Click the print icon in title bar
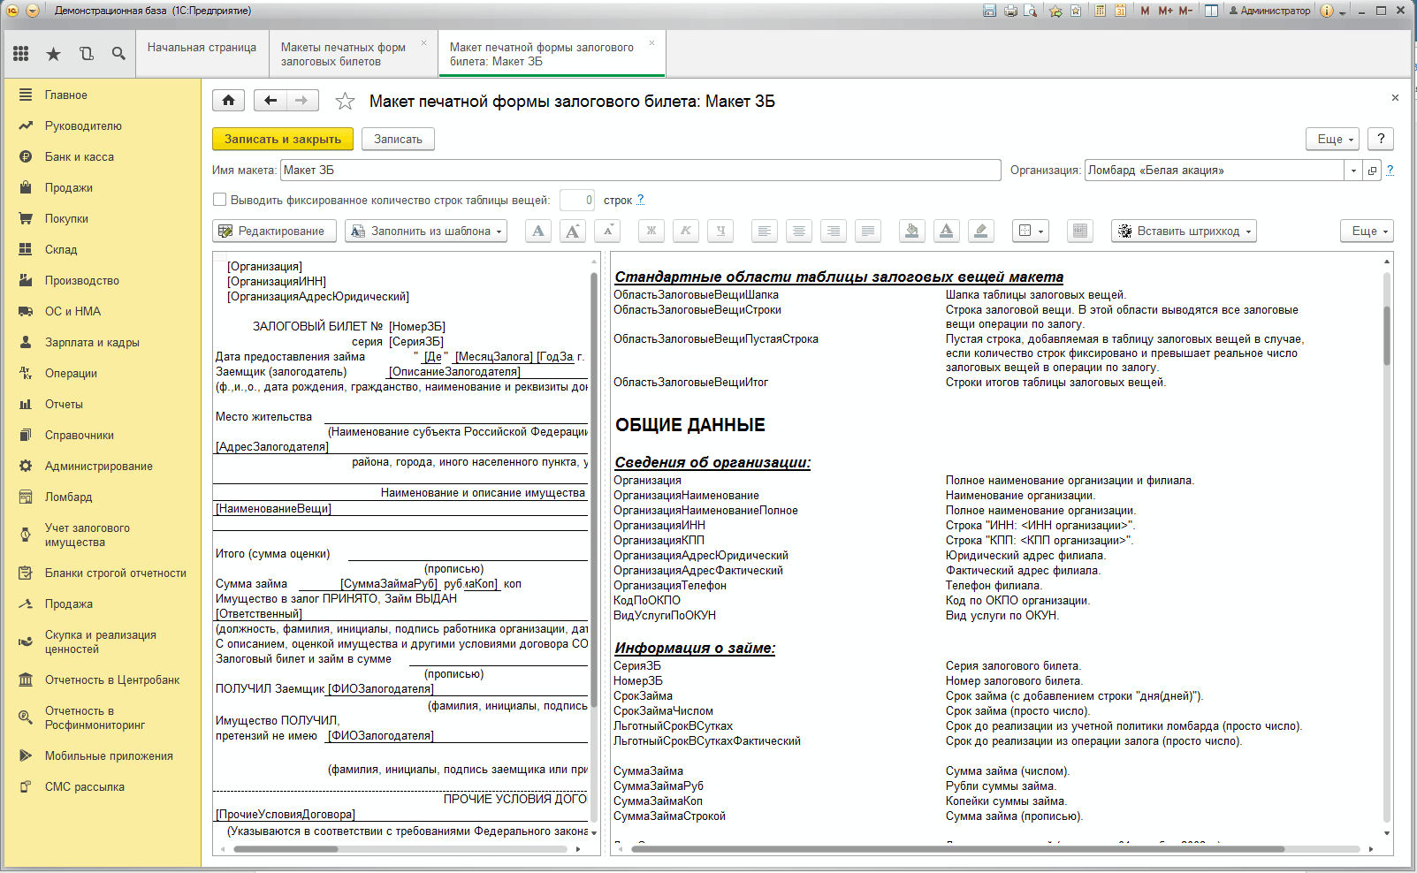This screenshot has width=1417, height=873. point(1010,11)
